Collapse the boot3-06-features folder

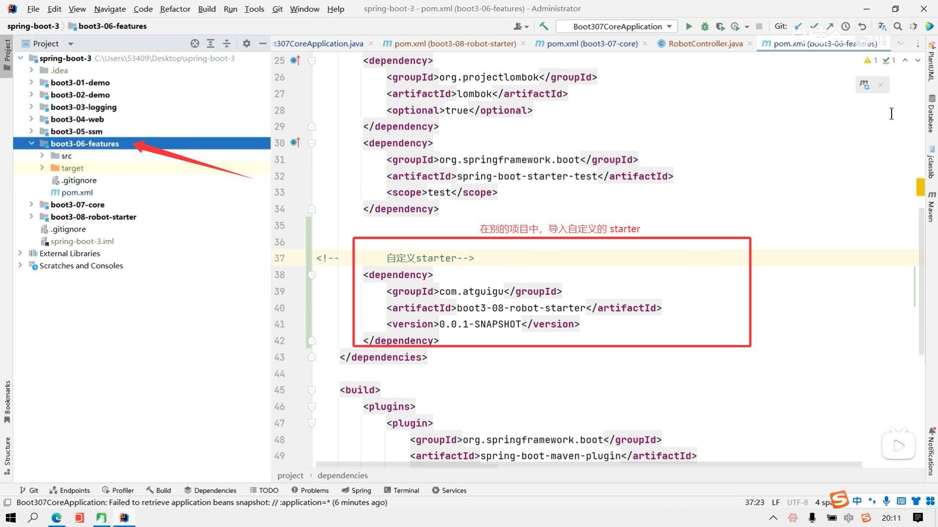(x=31, y=143)
